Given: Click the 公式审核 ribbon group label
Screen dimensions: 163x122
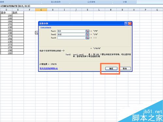Looking at the screenshot, I should click(x=91, y=2).
